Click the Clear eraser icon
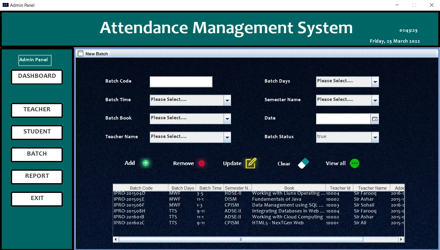 [x=303, y=163]
